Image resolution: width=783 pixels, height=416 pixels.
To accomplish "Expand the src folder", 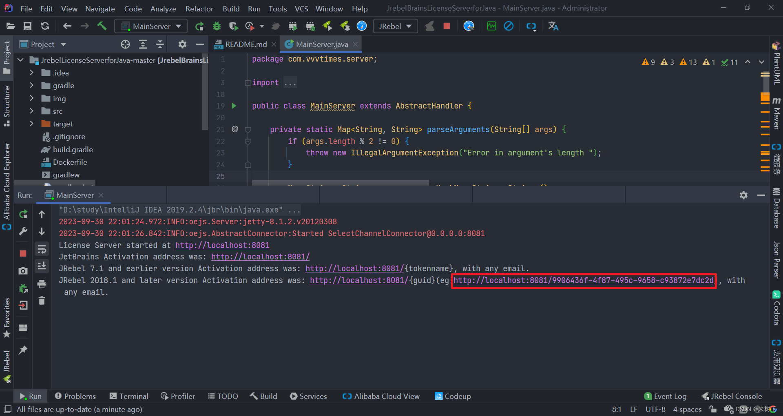I will [x=31, y=111].
